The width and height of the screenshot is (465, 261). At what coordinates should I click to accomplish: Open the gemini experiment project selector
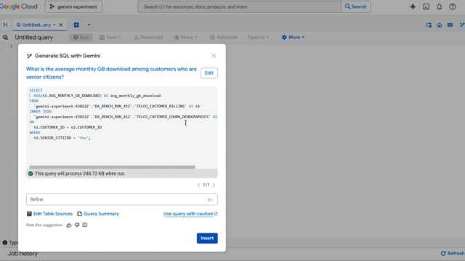pos(73,7)
